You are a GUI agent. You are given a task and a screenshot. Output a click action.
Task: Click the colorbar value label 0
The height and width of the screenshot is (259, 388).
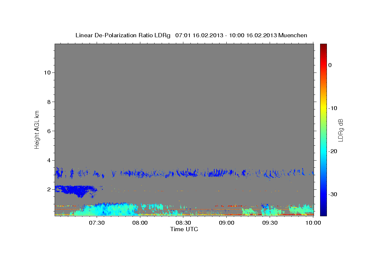pyautogui.click(x=330, y=65)
